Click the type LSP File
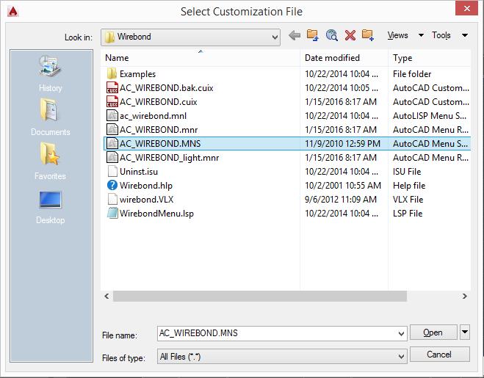 click(x=408, y=214)
